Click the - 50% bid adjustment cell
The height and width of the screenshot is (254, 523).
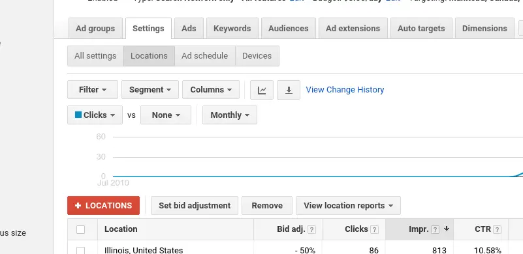[x=305, y=250]
